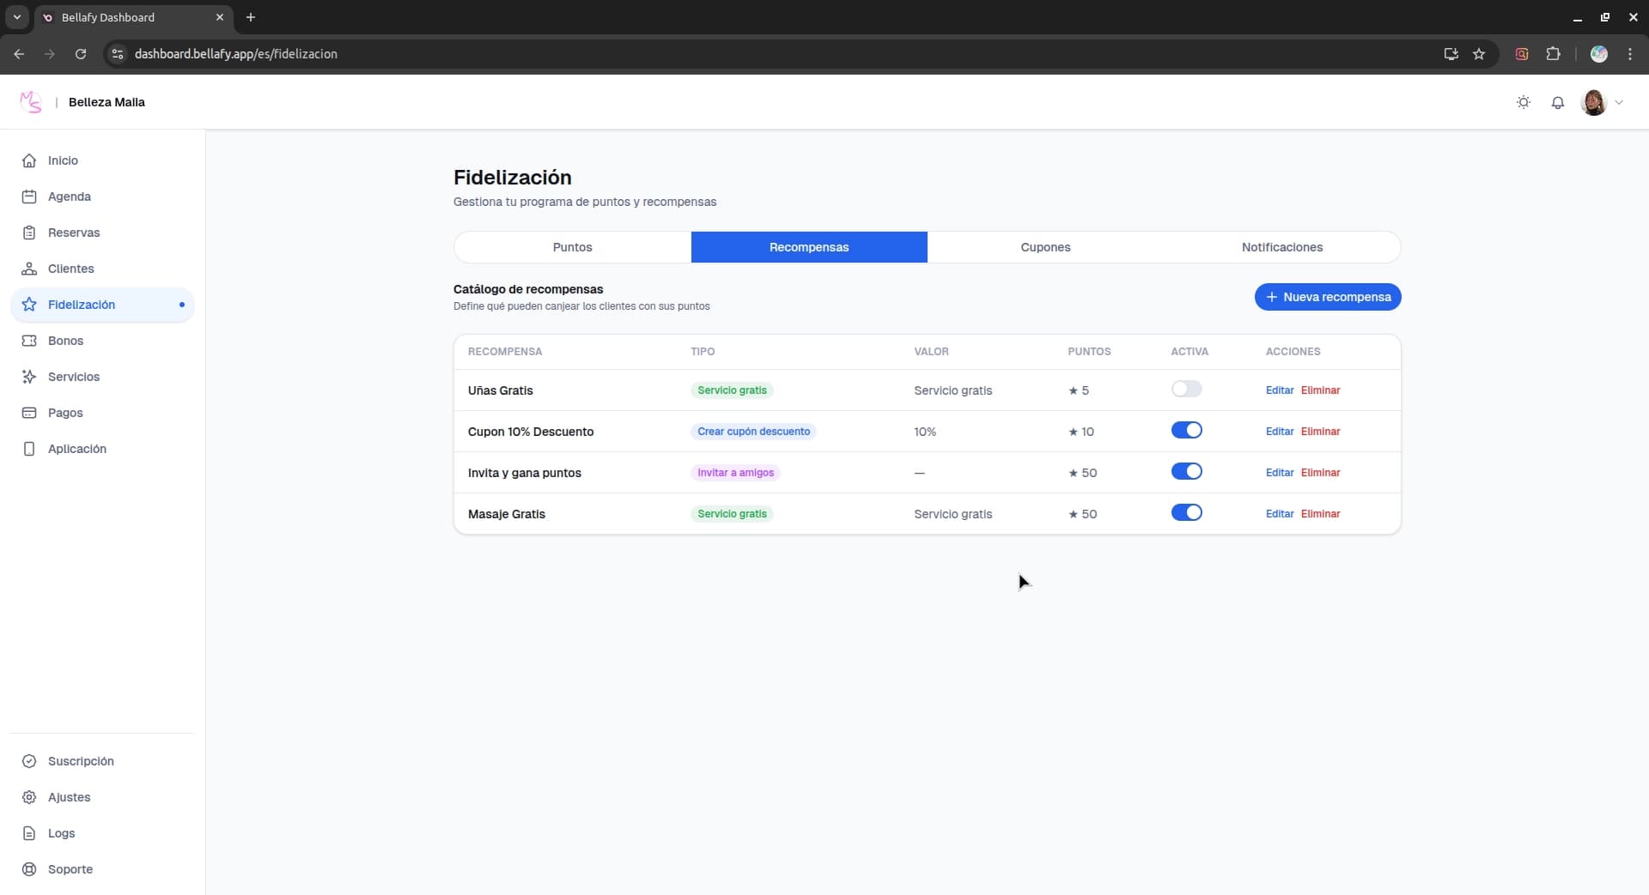1649x895 pixels.
Task: Disable the Cupon 10% Descuento toggle
Action: pyautogui.click(x=1186, y=431)
